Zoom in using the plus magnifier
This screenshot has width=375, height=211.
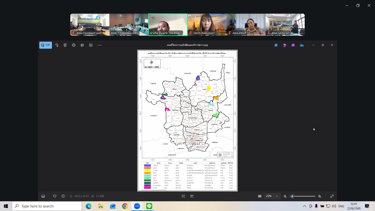(320, 196)
